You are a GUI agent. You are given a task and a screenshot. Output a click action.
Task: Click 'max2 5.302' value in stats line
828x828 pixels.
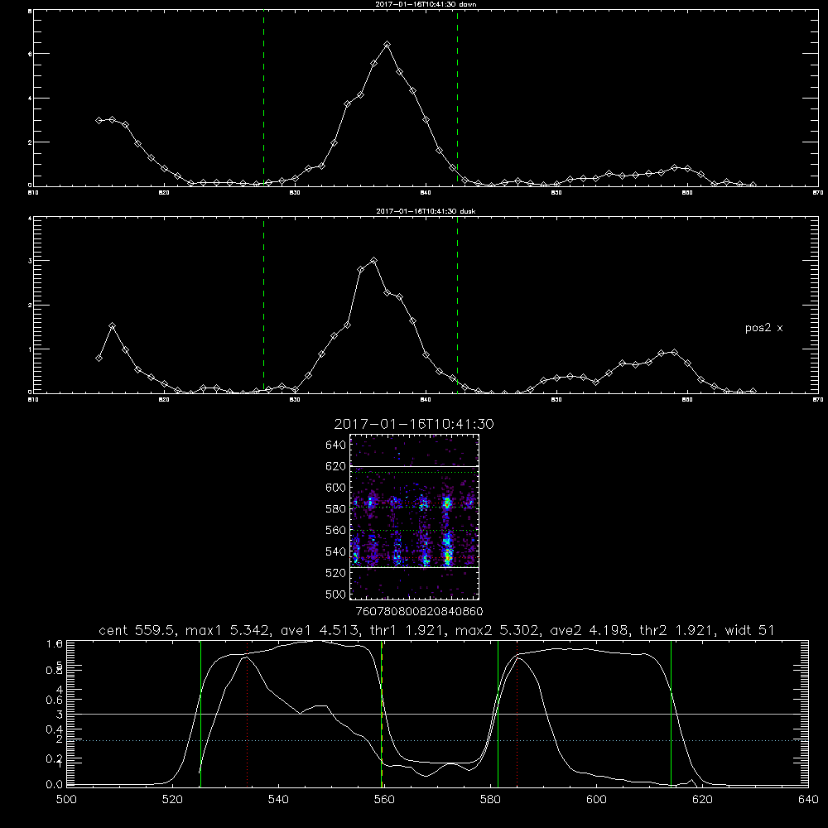tap(498, 630)
